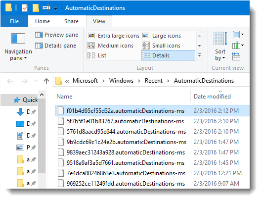The width and height of the screenshot is (262, 201).
Task: Select file 969252ce11249fdd.automaticDestinations-ms
Action: click(126, 184)
